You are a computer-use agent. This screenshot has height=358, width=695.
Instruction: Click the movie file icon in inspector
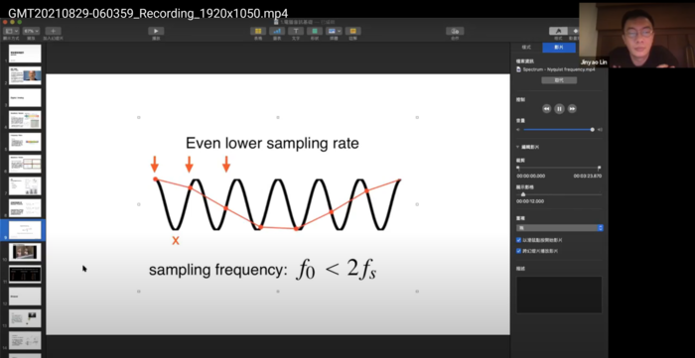[x=518, y=69]
